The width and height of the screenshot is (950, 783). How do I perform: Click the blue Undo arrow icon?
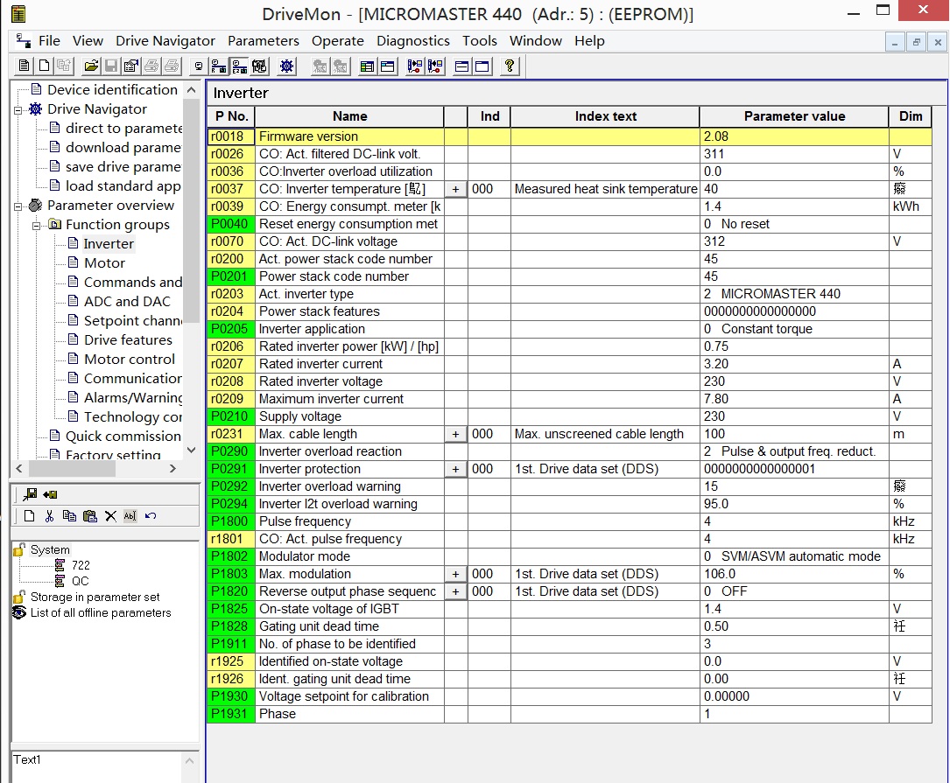(151, 516)
